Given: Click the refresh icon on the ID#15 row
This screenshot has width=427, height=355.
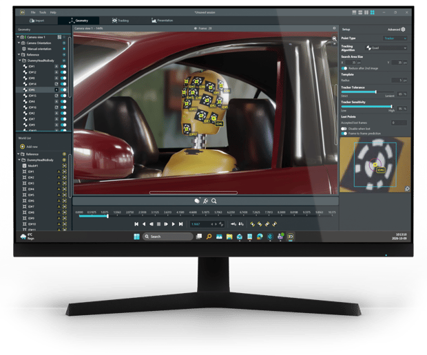Looking at the screenshot, I should (56, 96).
